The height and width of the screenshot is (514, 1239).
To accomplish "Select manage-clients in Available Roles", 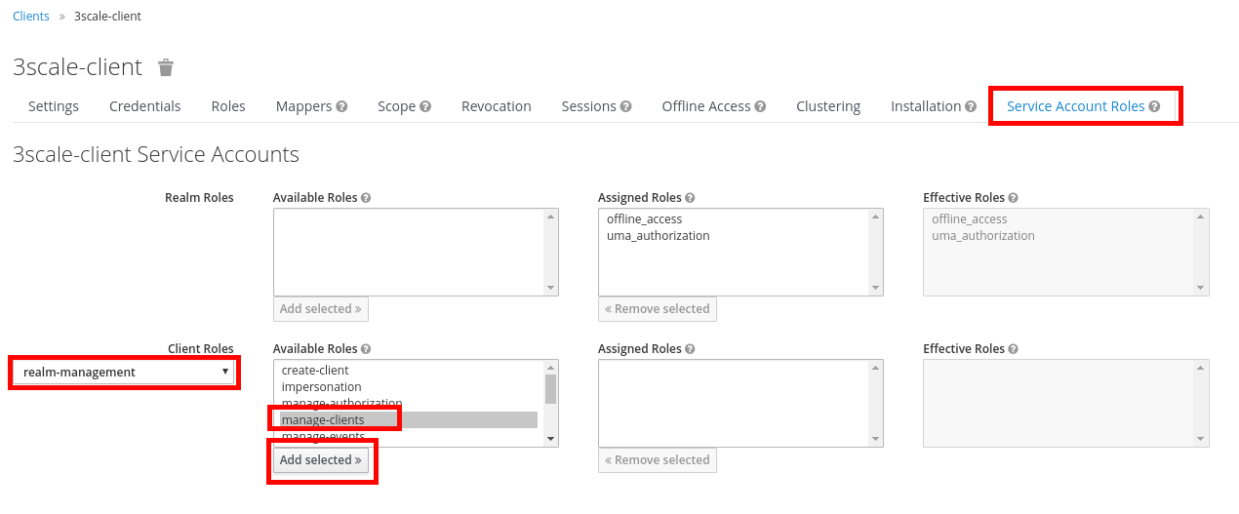I will [x=323, y=420].
